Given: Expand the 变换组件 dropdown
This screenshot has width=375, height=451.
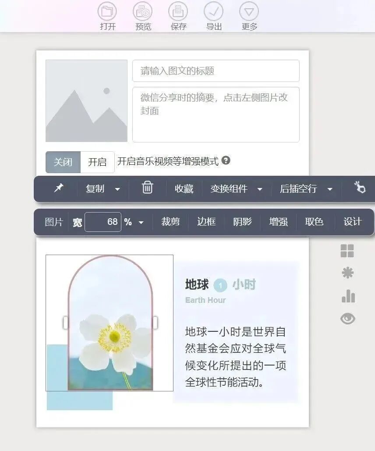Looking at the screenshot, I should 260,189.
